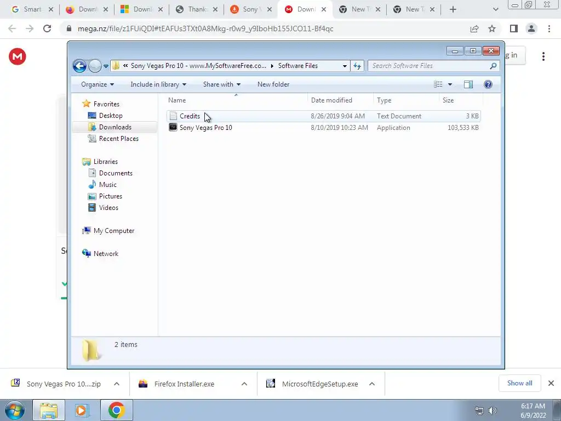Select the Credits text document icon
The width and height of the screenshot is (561, 421).
pyautogui.click(x=173, y=116)
